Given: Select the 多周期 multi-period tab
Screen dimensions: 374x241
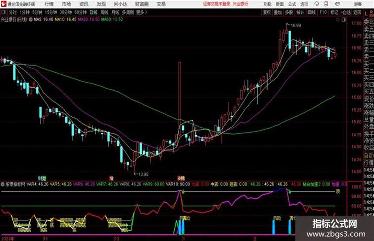Looking at the screenshot, I should (127, 12).
